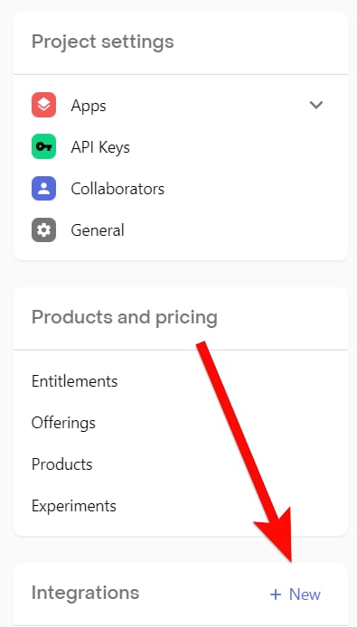The image size is (357, 627).
Task: Click the blue Collaborators person icon
Action: 43,188
